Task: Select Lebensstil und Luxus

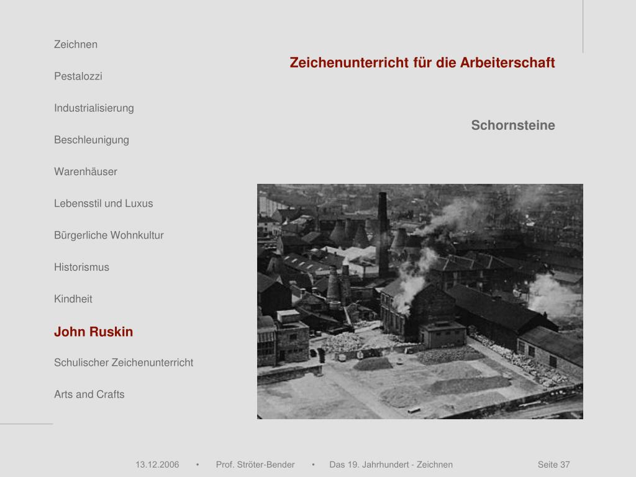Action: click(104, 203)
